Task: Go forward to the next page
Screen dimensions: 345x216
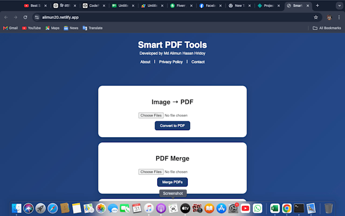Action: (15, 17)
